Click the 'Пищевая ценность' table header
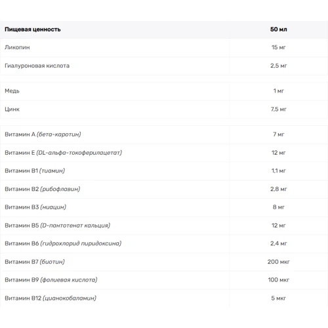 pos(33,30)
